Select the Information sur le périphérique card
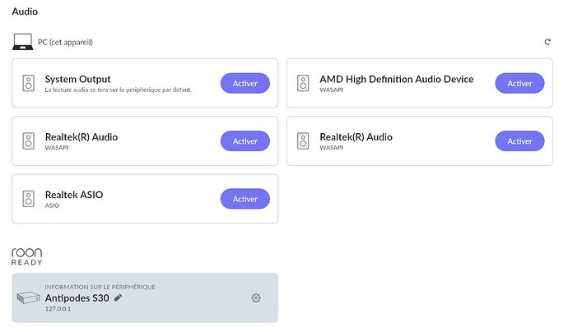The image size is (568, 332). (145, 297)
